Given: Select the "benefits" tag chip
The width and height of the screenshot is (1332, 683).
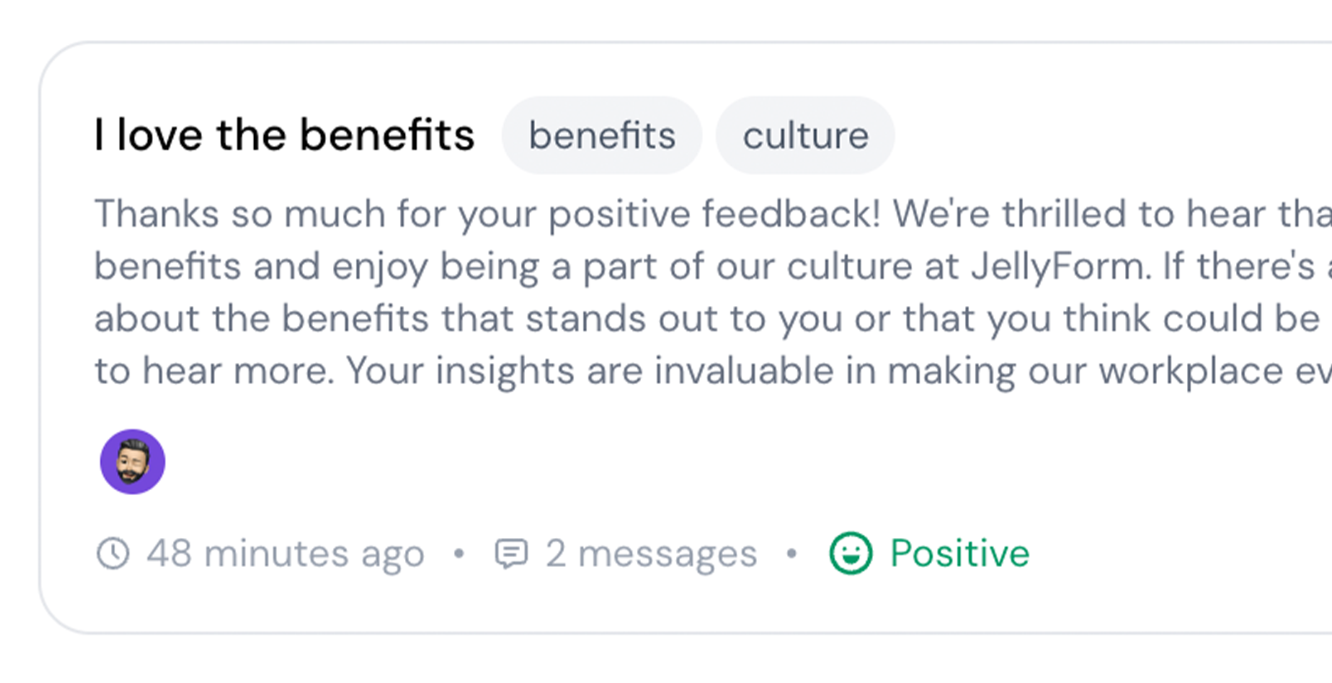Looking at the screenshot, I should click(602, 135).
